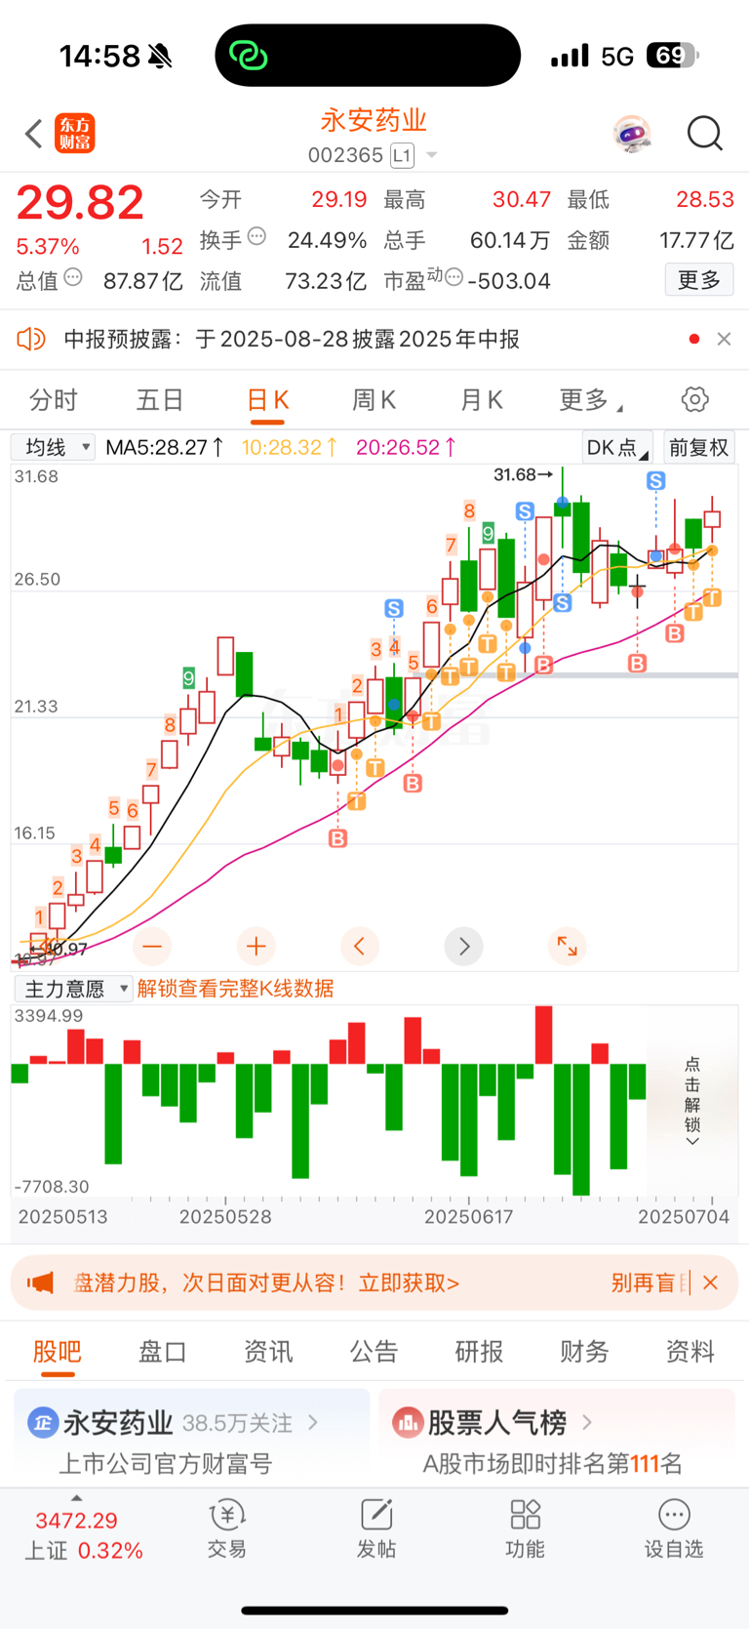Open the 资料 tab
Viewport: 749px width, 1629px height.
click(x=690, y=1351)
